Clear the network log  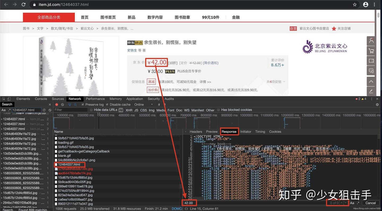[x=62, y=105]
